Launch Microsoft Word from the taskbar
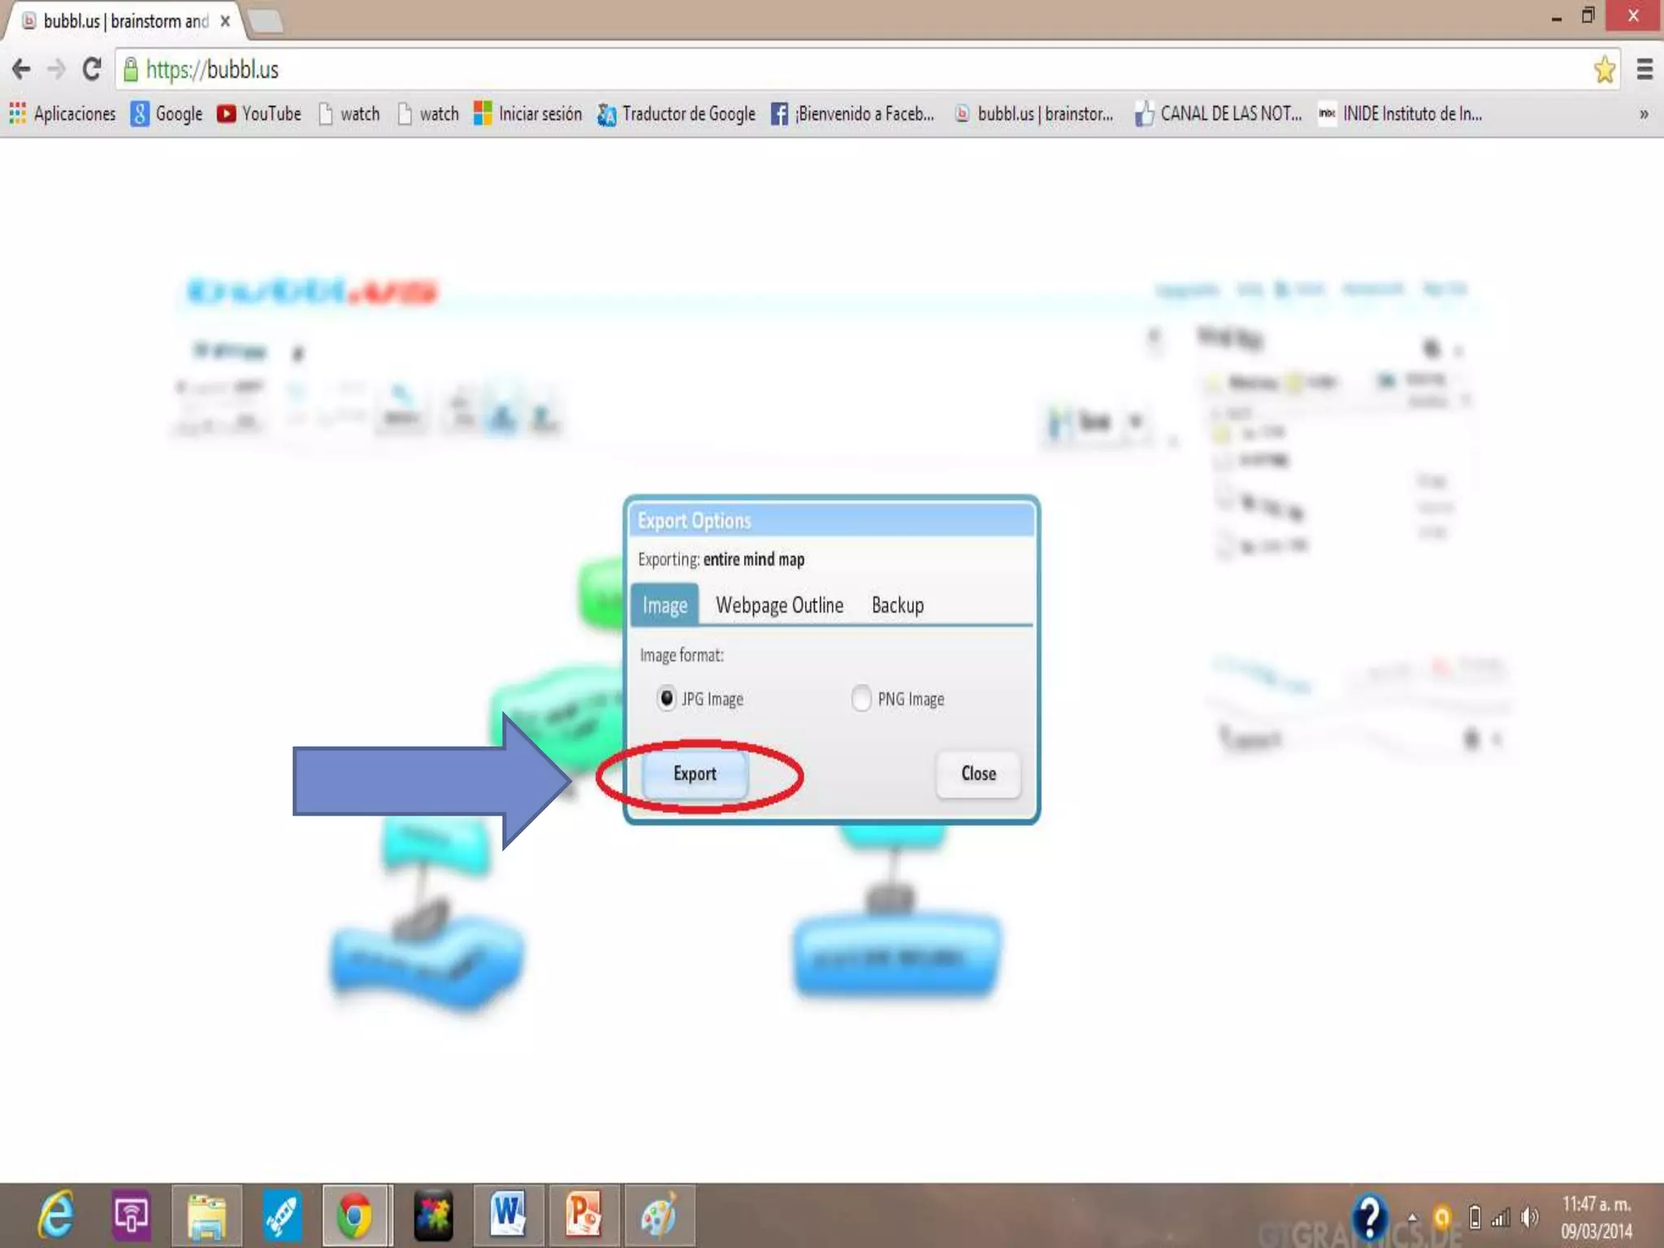This screenshot has width=1664, height=1248. point(508,1215)
